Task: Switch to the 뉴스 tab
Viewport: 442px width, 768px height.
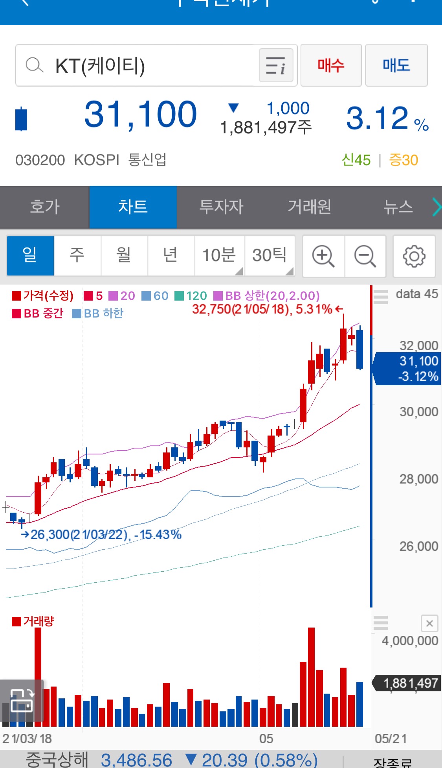Action: (x=398, y=207)
